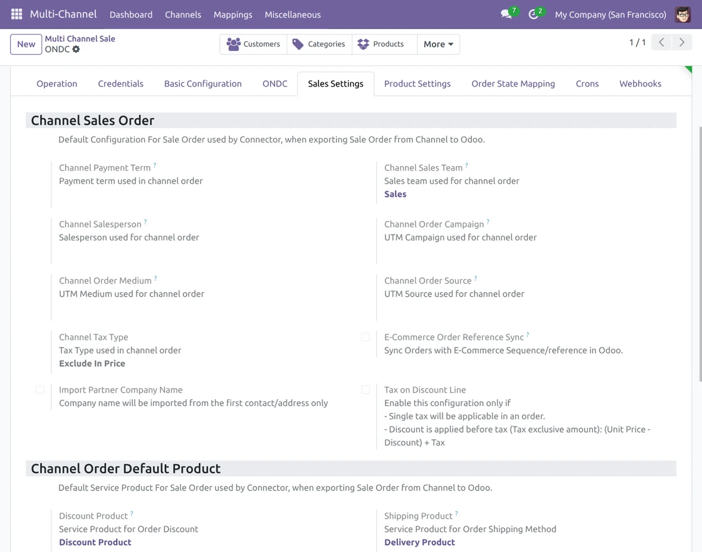702x552 pixels.
Task: Switch to the Product Settings tab
Action: 417,83
